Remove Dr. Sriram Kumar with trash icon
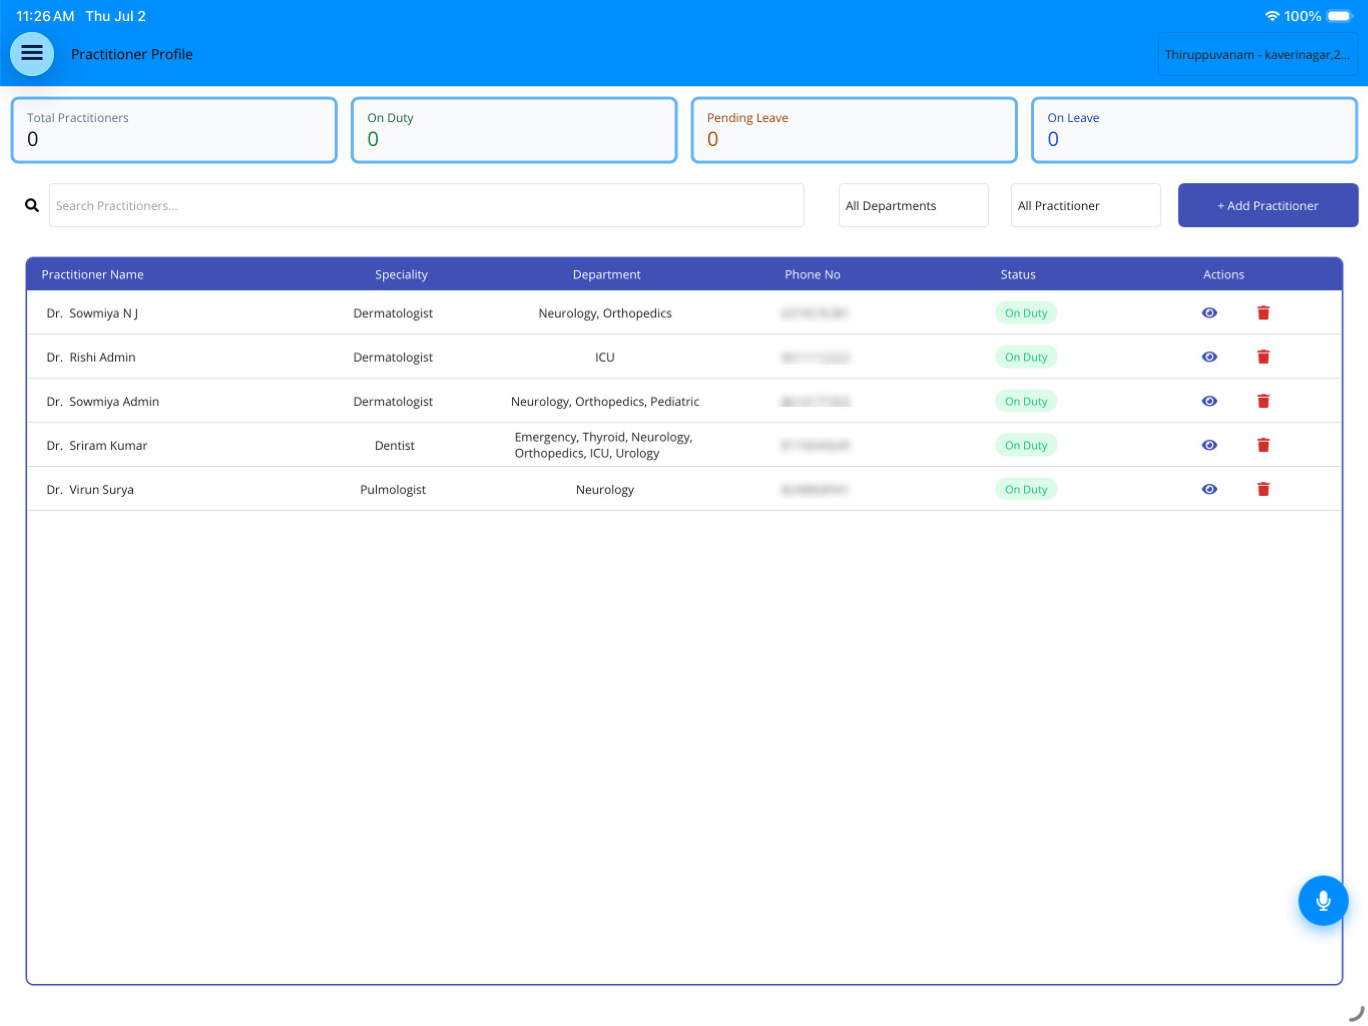 coord(1263,445)
